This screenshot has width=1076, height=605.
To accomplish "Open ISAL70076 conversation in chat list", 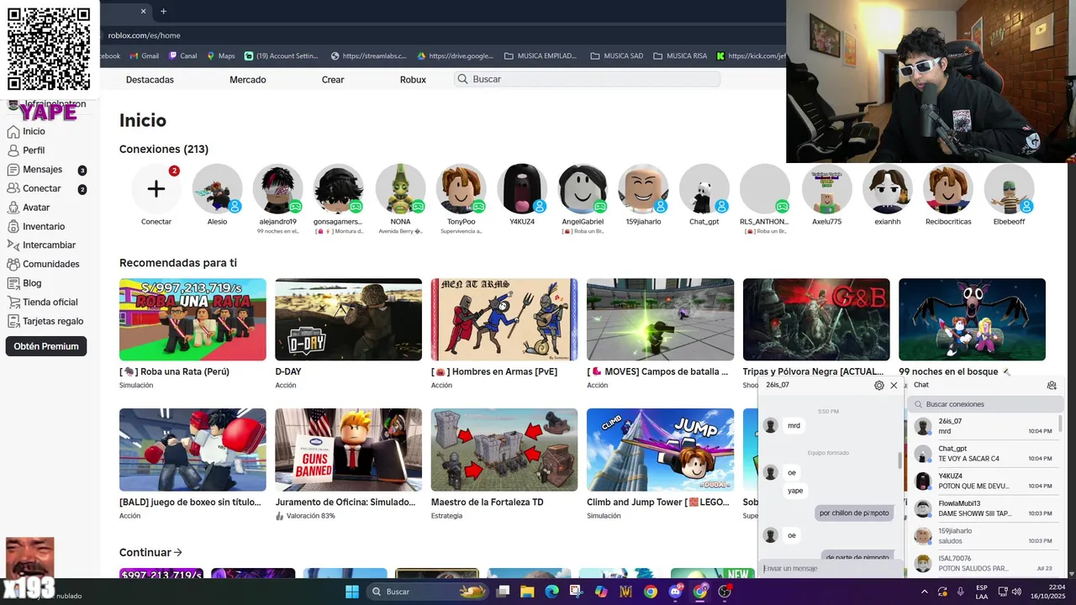I will (984, 563).
